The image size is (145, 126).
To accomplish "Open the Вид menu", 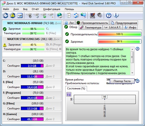I will [x=25, y=9].
